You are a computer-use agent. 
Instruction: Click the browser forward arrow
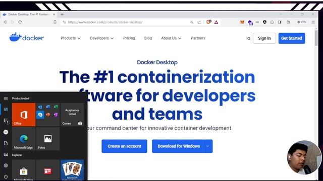click(x=12, y=22)
